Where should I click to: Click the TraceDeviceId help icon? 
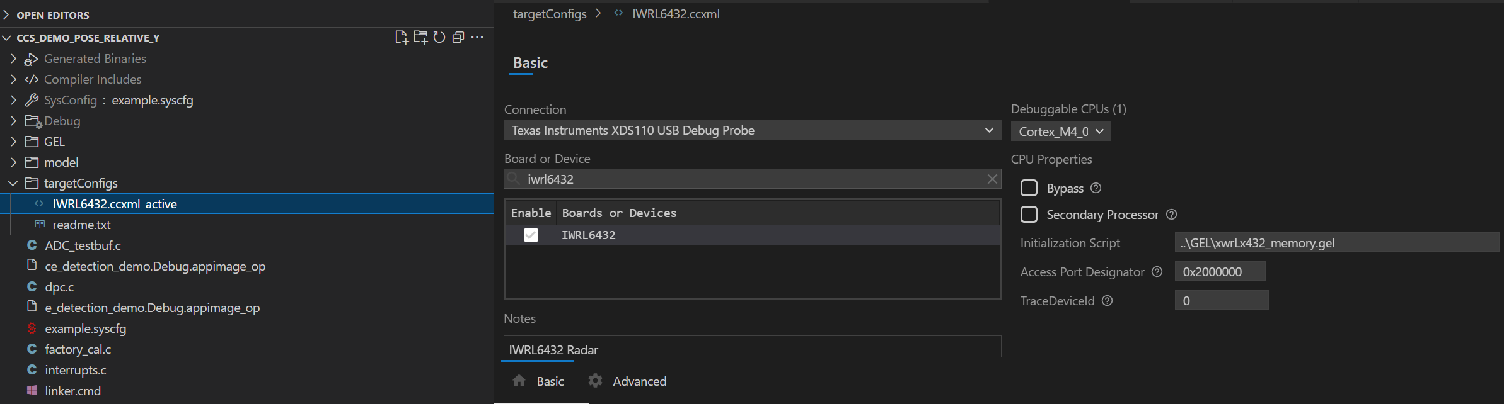tap(1107, 301)
